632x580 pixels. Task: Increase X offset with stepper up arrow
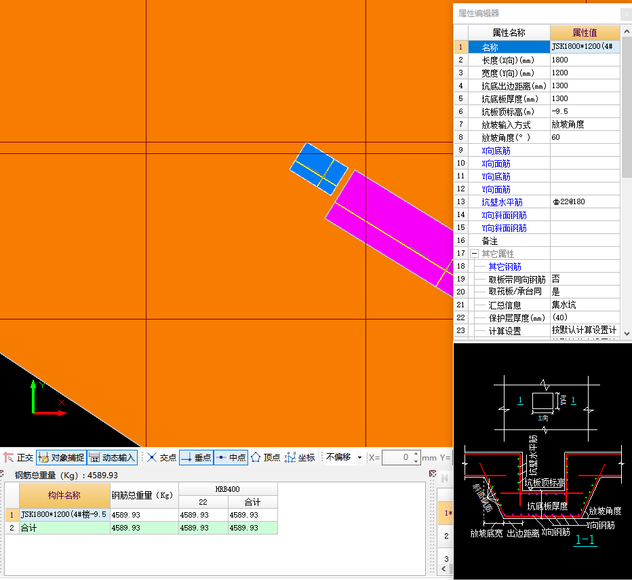416,454
